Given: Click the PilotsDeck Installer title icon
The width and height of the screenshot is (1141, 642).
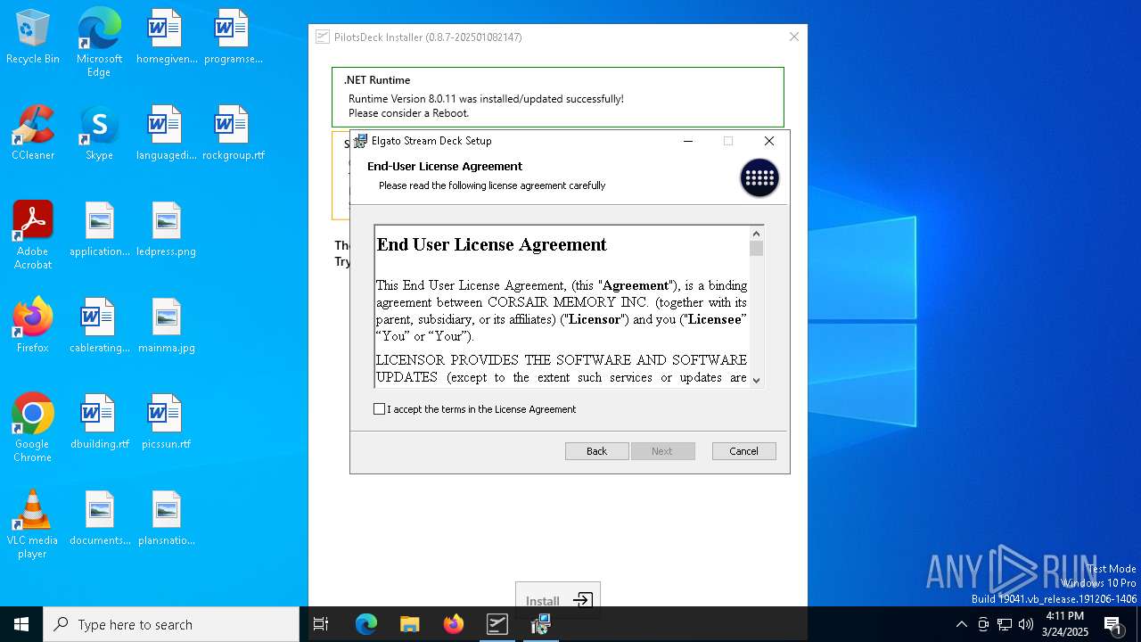Looking at the screenshot, I should (323, 37).
